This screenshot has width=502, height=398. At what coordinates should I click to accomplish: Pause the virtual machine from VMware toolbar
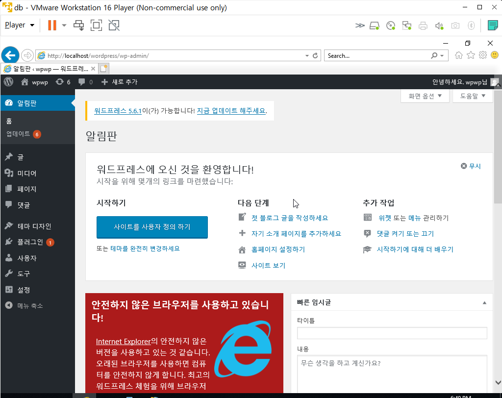pos(52,25)
